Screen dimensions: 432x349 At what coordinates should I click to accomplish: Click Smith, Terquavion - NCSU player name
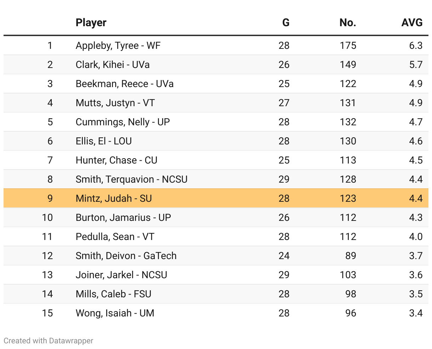(x=131, y=179)
